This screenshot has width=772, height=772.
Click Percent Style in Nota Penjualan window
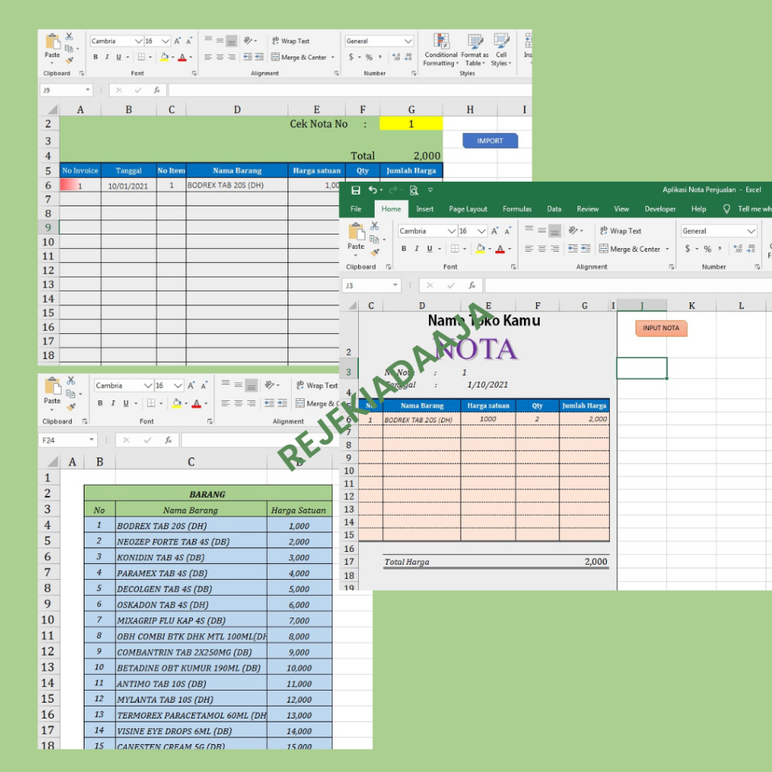pos(707,249)
